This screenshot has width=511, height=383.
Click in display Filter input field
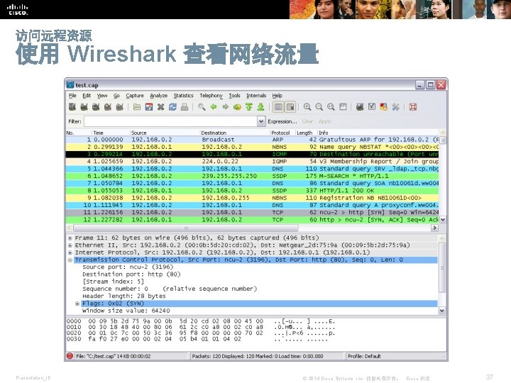(171, 121)
